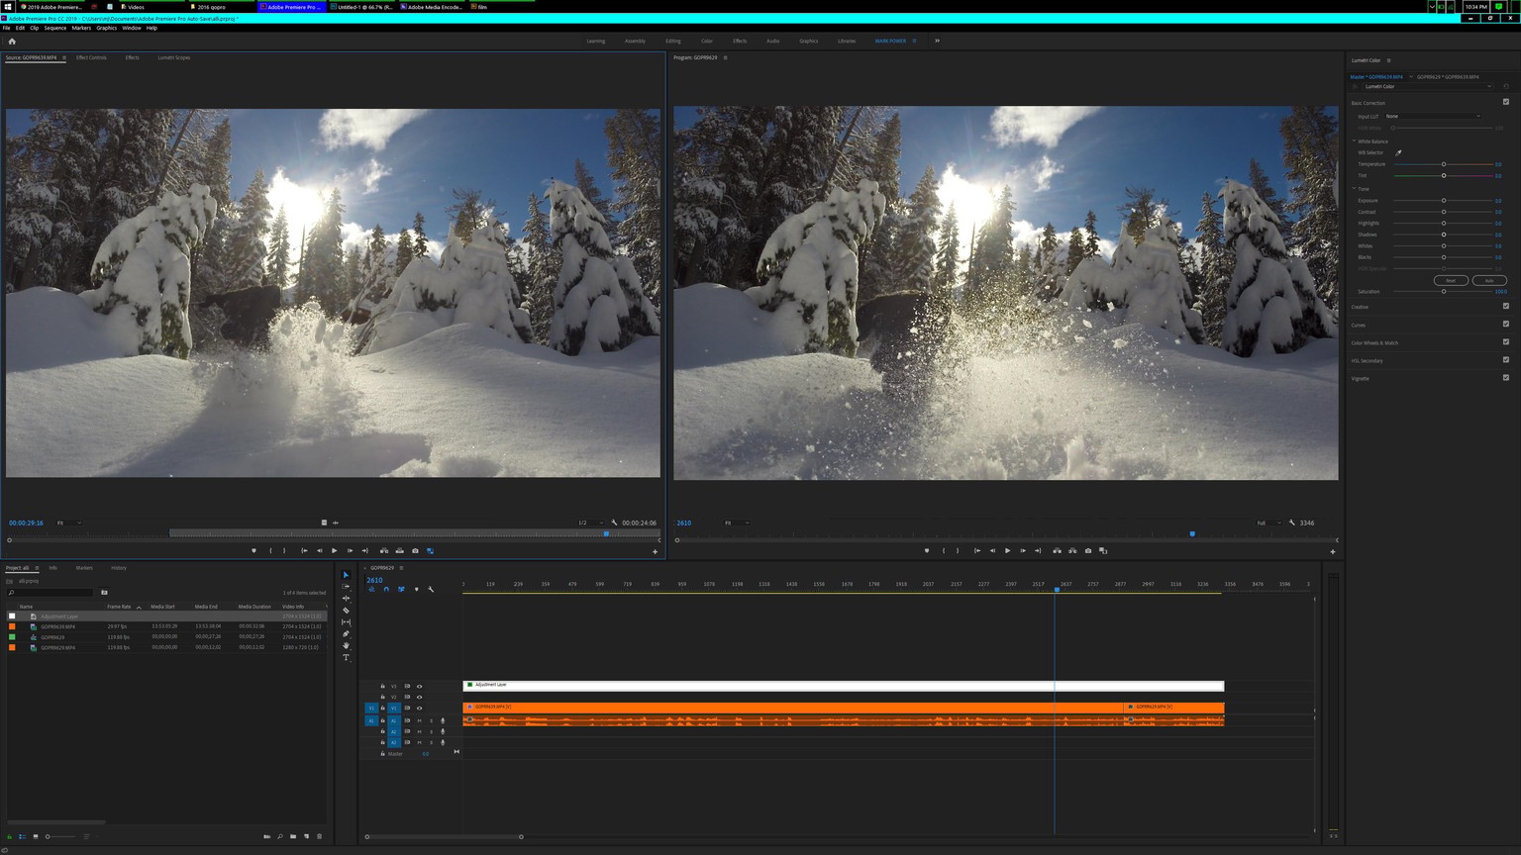Click Export Frame camera in Program monitor
This screenshot has height=855, width=1521.
[1088, 551]
